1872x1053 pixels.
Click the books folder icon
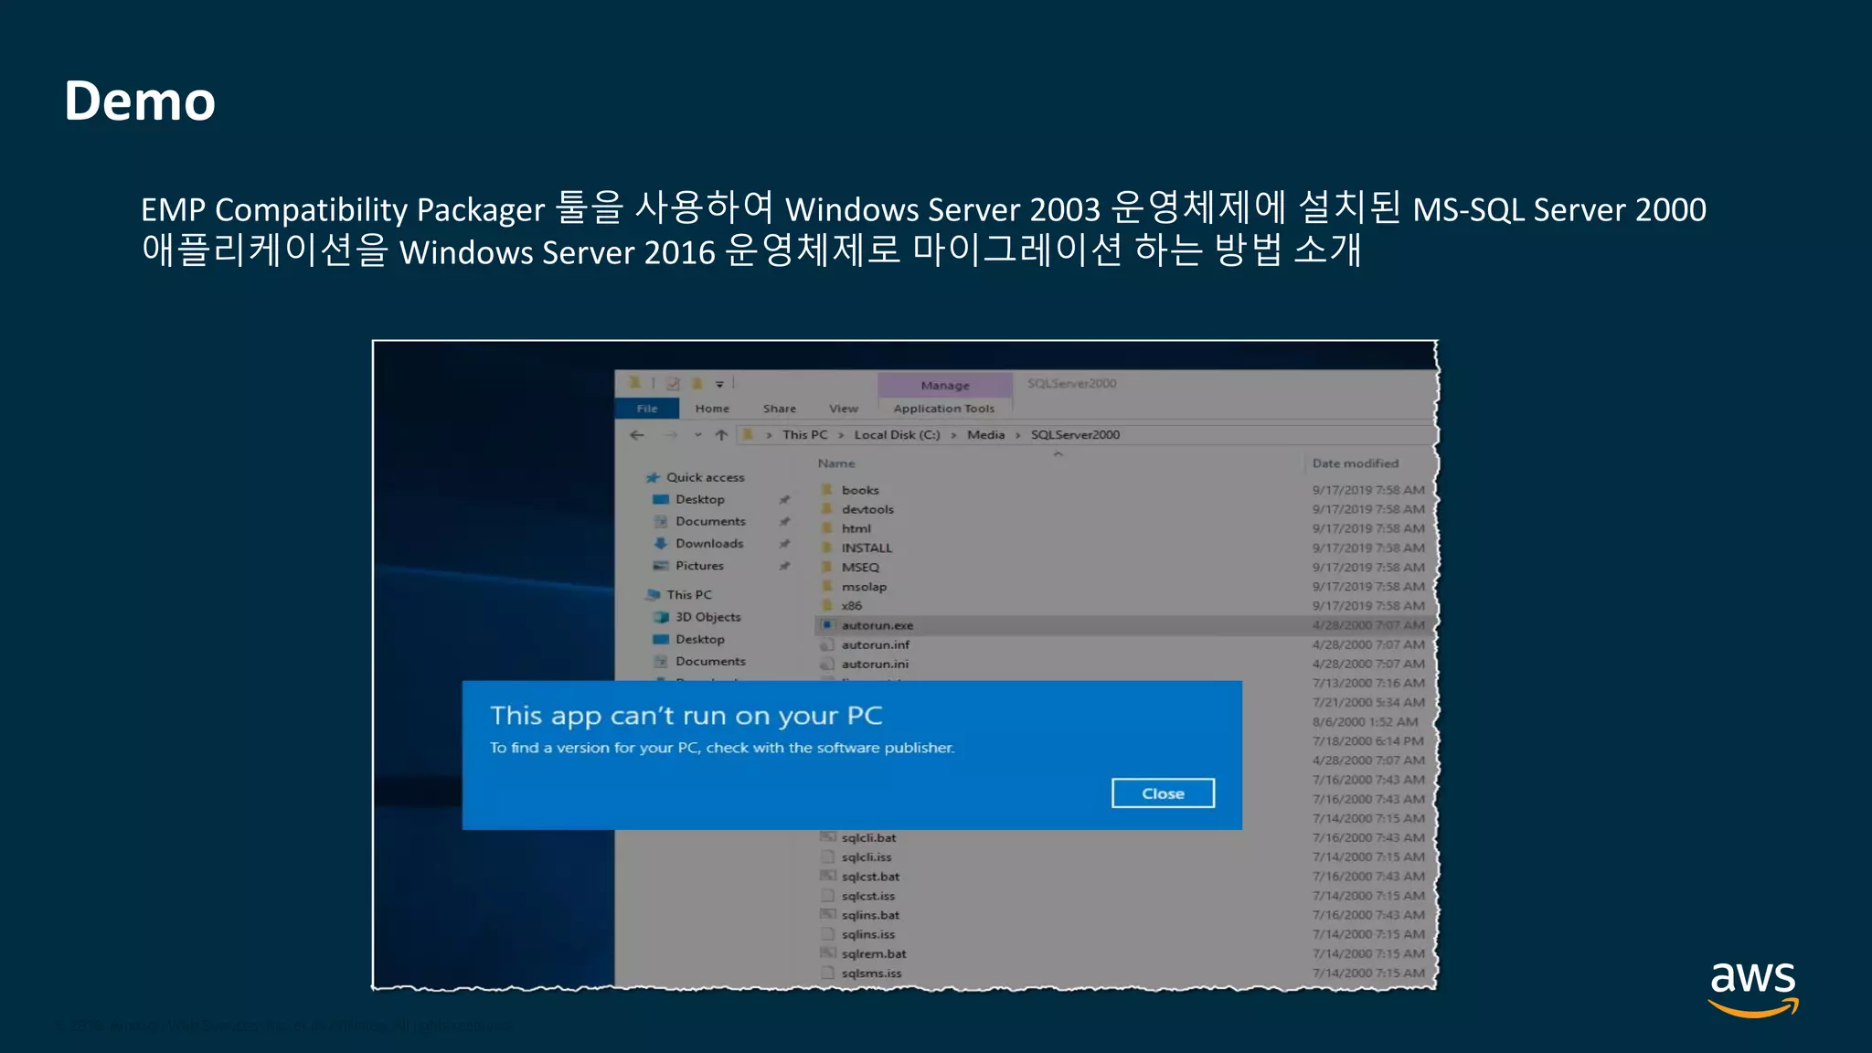826,490
